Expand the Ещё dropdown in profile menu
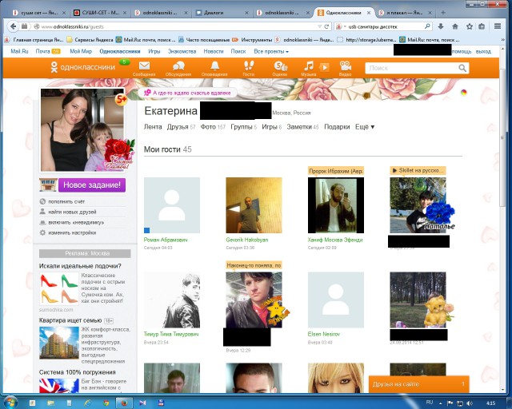512x409 pixels. point(365,127)
